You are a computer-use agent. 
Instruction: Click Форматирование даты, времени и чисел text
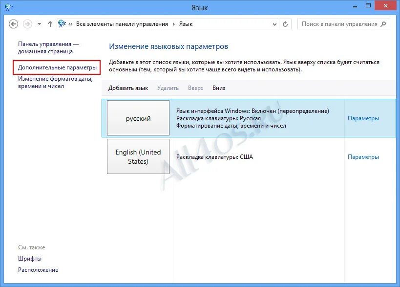coord(231,126)
